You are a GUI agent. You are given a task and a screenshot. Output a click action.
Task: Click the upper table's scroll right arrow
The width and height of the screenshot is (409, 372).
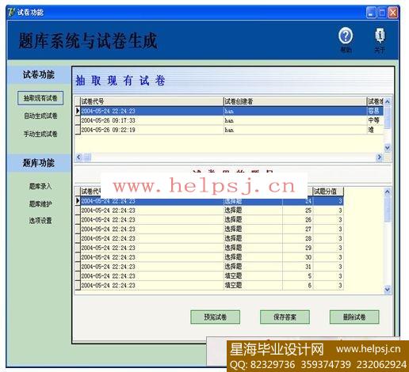(380, 158)
